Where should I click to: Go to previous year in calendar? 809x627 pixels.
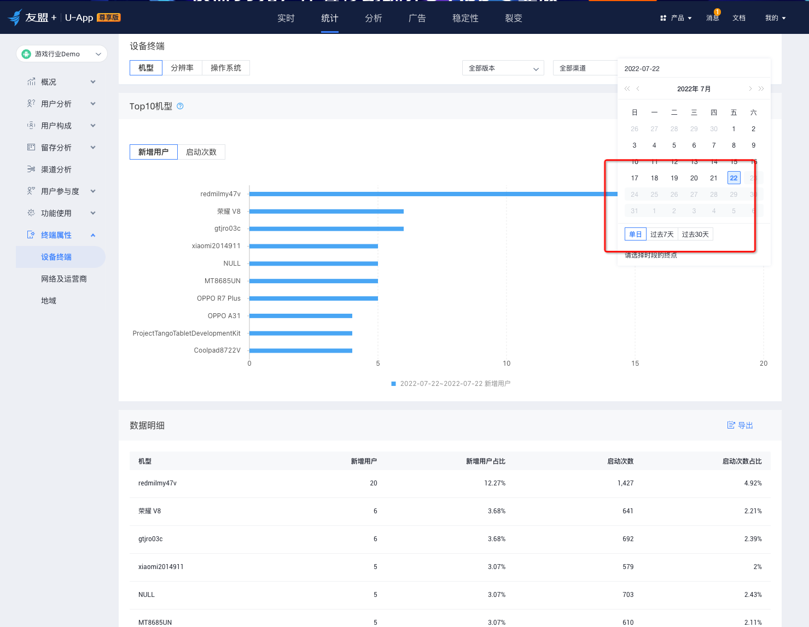click(x=627, y=89)
